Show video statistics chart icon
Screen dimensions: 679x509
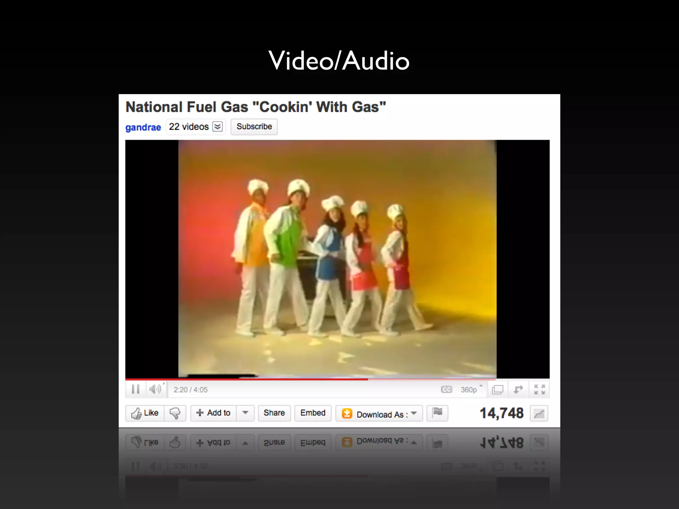[539, 413]
